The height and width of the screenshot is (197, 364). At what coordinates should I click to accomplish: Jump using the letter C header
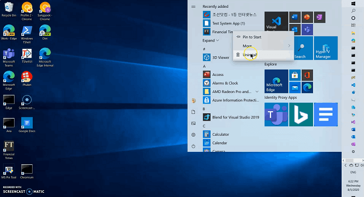[204, 126]
